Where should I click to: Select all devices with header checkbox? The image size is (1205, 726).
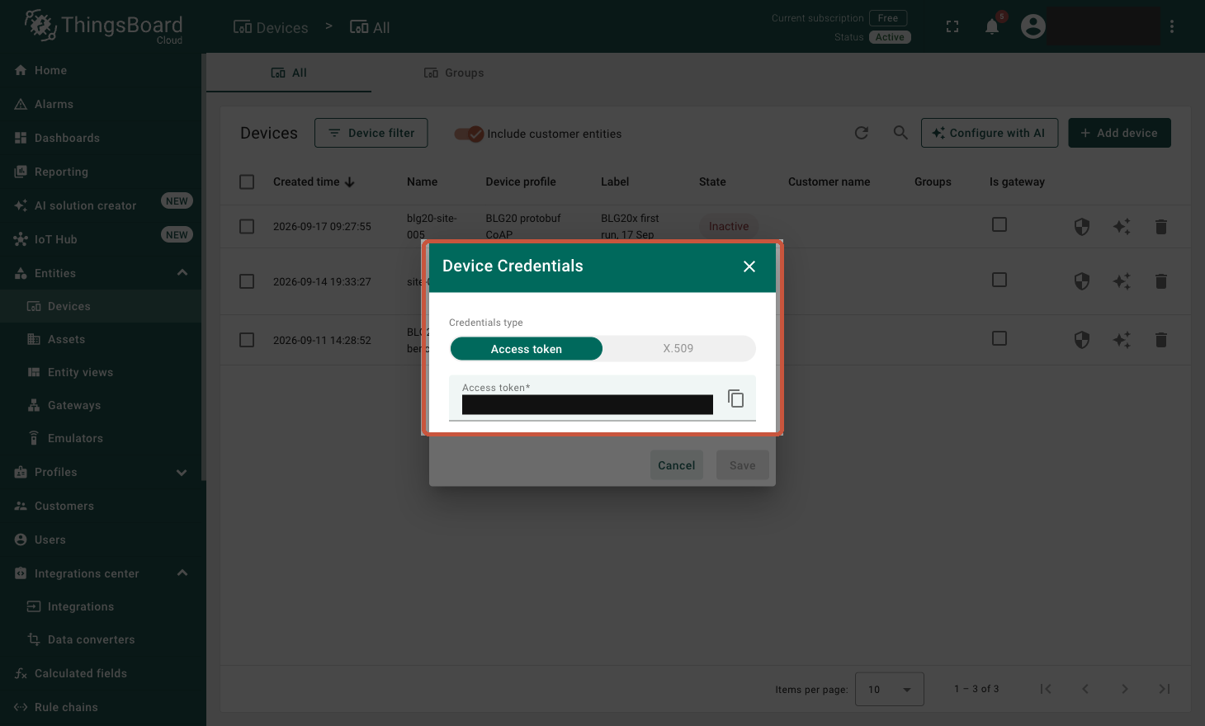coord(247,181)
